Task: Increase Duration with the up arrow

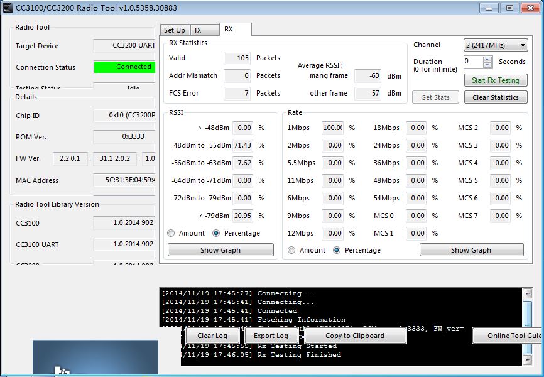Action: tap(487, 59)
